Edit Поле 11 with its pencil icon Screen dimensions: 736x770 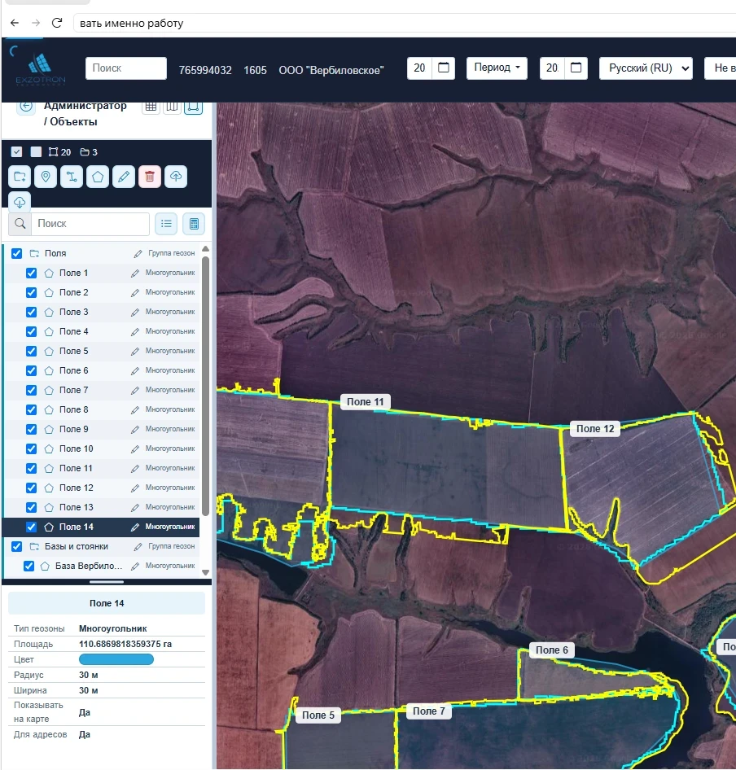[x=135, y=469]
